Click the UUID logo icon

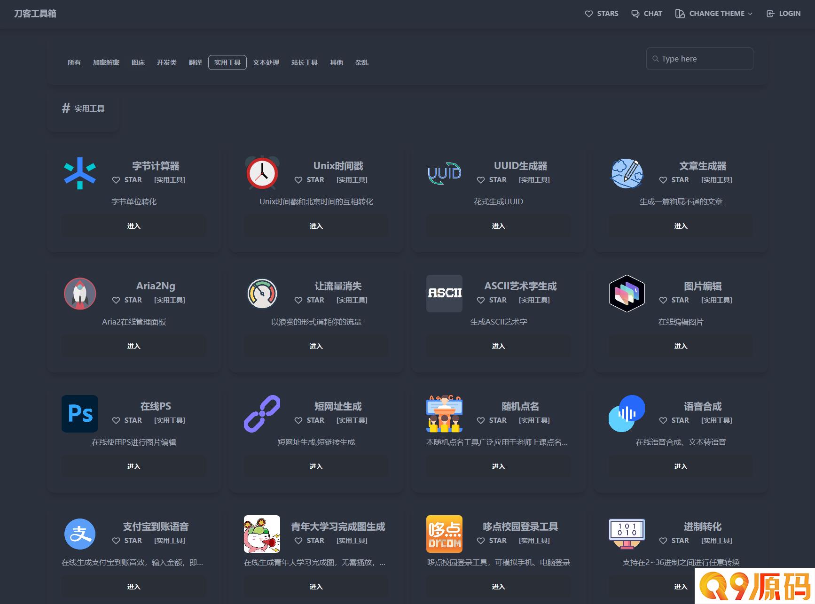coord(445,173)
